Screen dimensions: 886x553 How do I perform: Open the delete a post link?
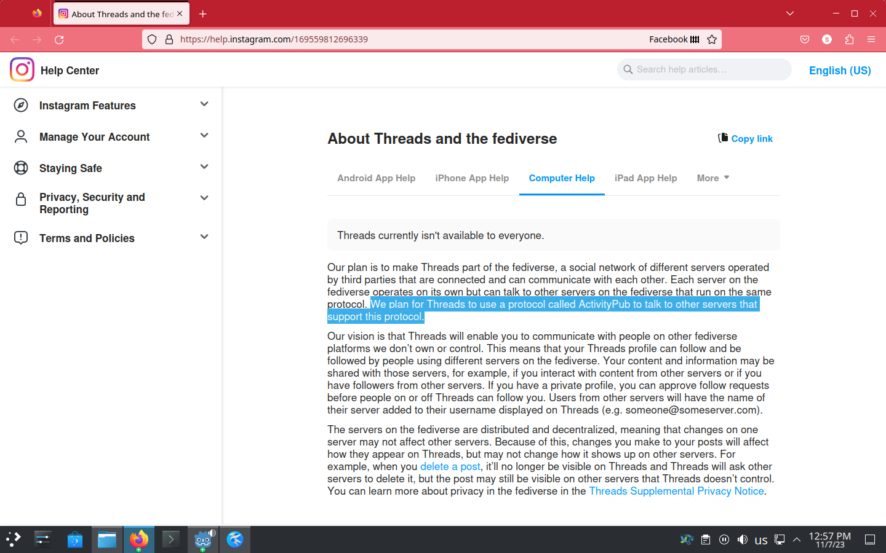(450, 466)
